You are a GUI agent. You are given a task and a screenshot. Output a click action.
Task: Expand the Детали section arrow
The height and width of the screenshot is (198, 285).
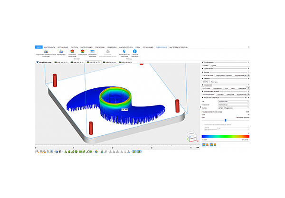click(203, 72)
